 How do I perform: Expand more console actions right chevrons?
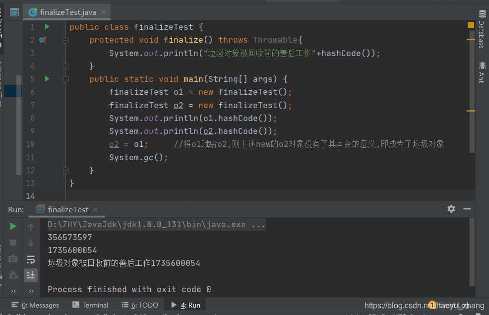(x=31, y=291)
